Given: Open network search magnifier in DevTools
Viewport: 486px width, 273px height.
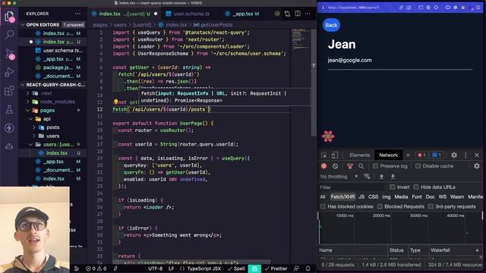Looking at the screenshot, I should (361, 166).
